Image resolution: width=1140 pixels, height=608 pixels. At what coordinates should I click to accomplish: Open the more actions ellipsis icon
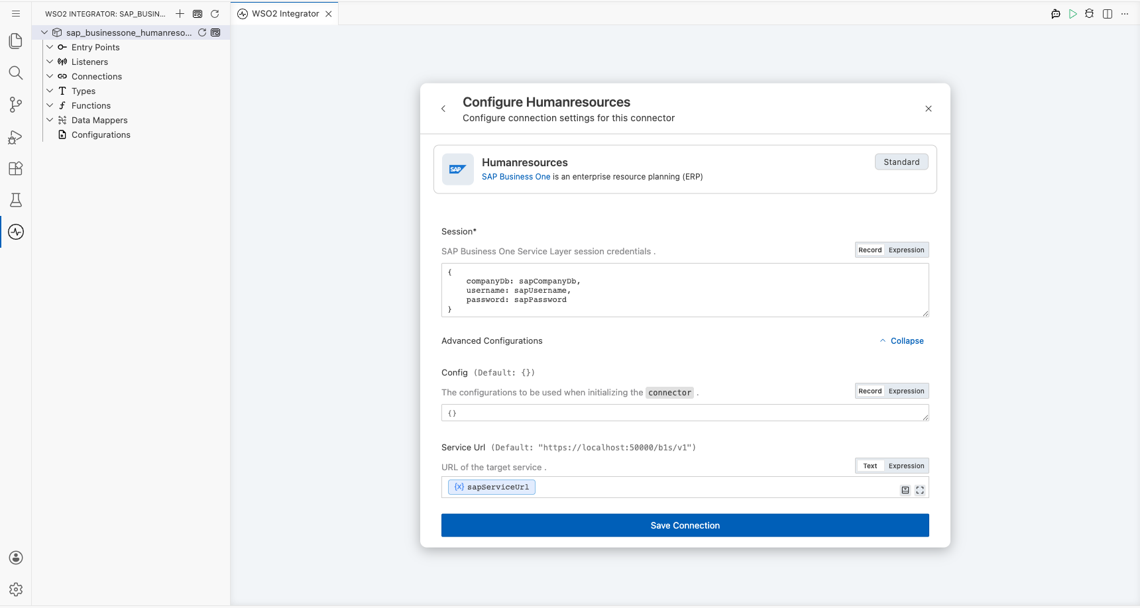1125,14
